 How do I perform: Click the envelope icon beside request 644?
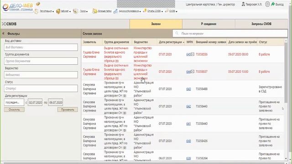click(x=193, y=72)
